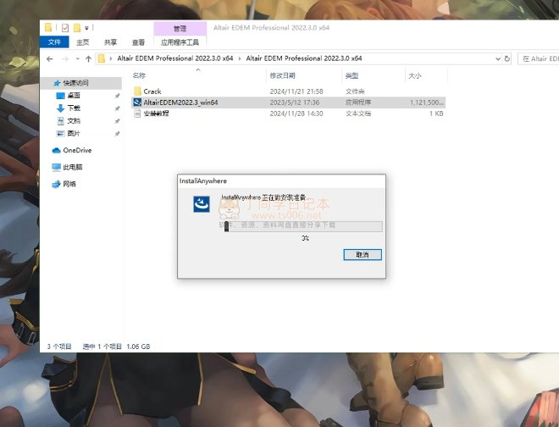Viewport: 559px width, 427px height.
Task: Click the pin icon beside 文档
Action: [x=117, y=121]
